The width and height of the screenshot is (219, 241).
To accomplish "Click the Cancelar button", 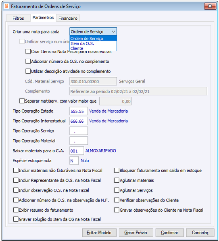I will (200, 233).
